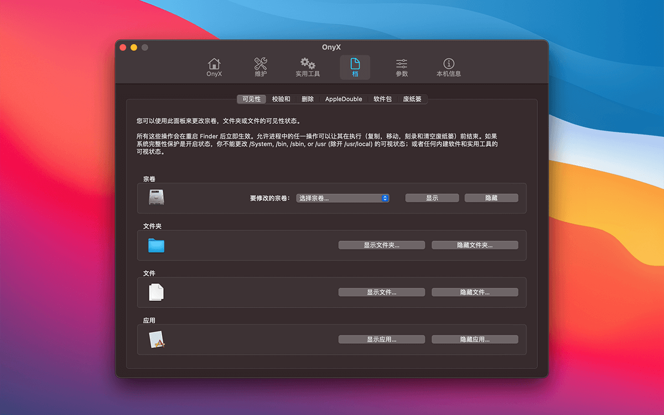The height and width of the screenshot is (415, 664).
Task: Click the 文件夹 section heading
Action: pos(152,226)
